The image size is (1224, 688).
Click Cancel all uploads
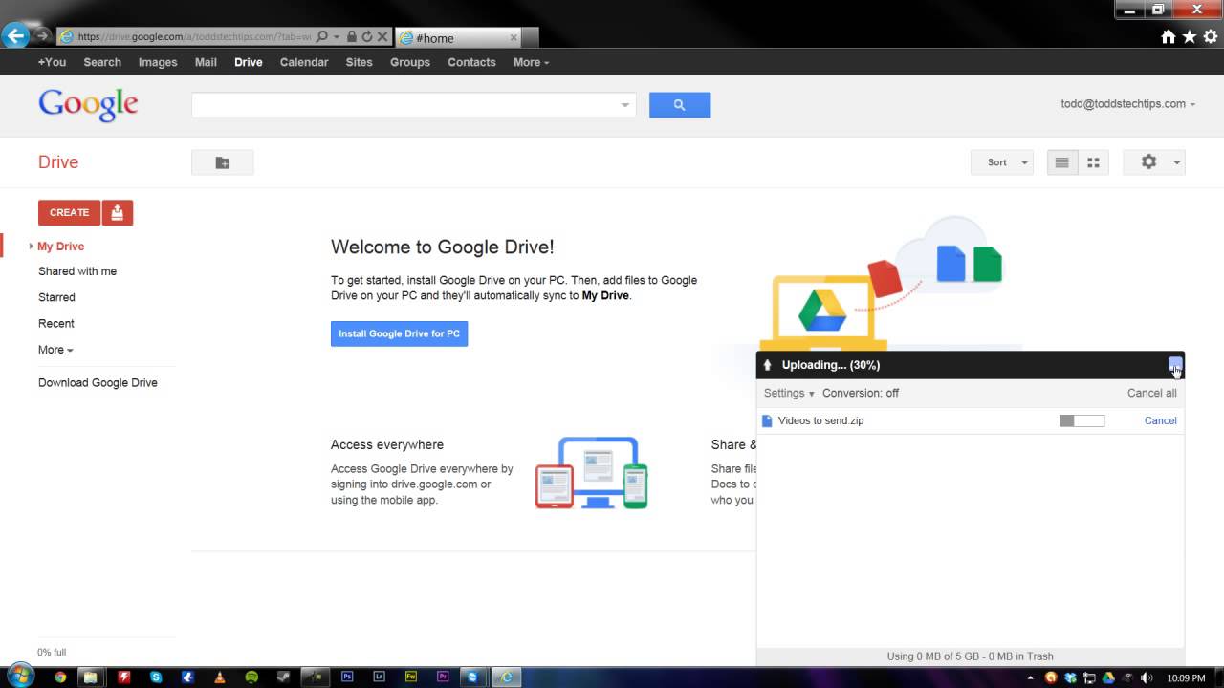click(x=1151, y=393)
